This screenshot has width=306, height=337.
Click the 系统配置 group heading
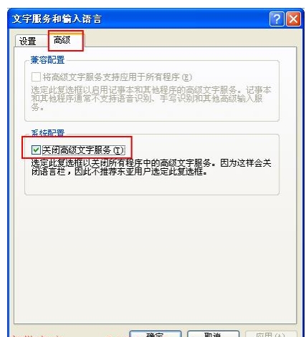[x=48, y=132]
